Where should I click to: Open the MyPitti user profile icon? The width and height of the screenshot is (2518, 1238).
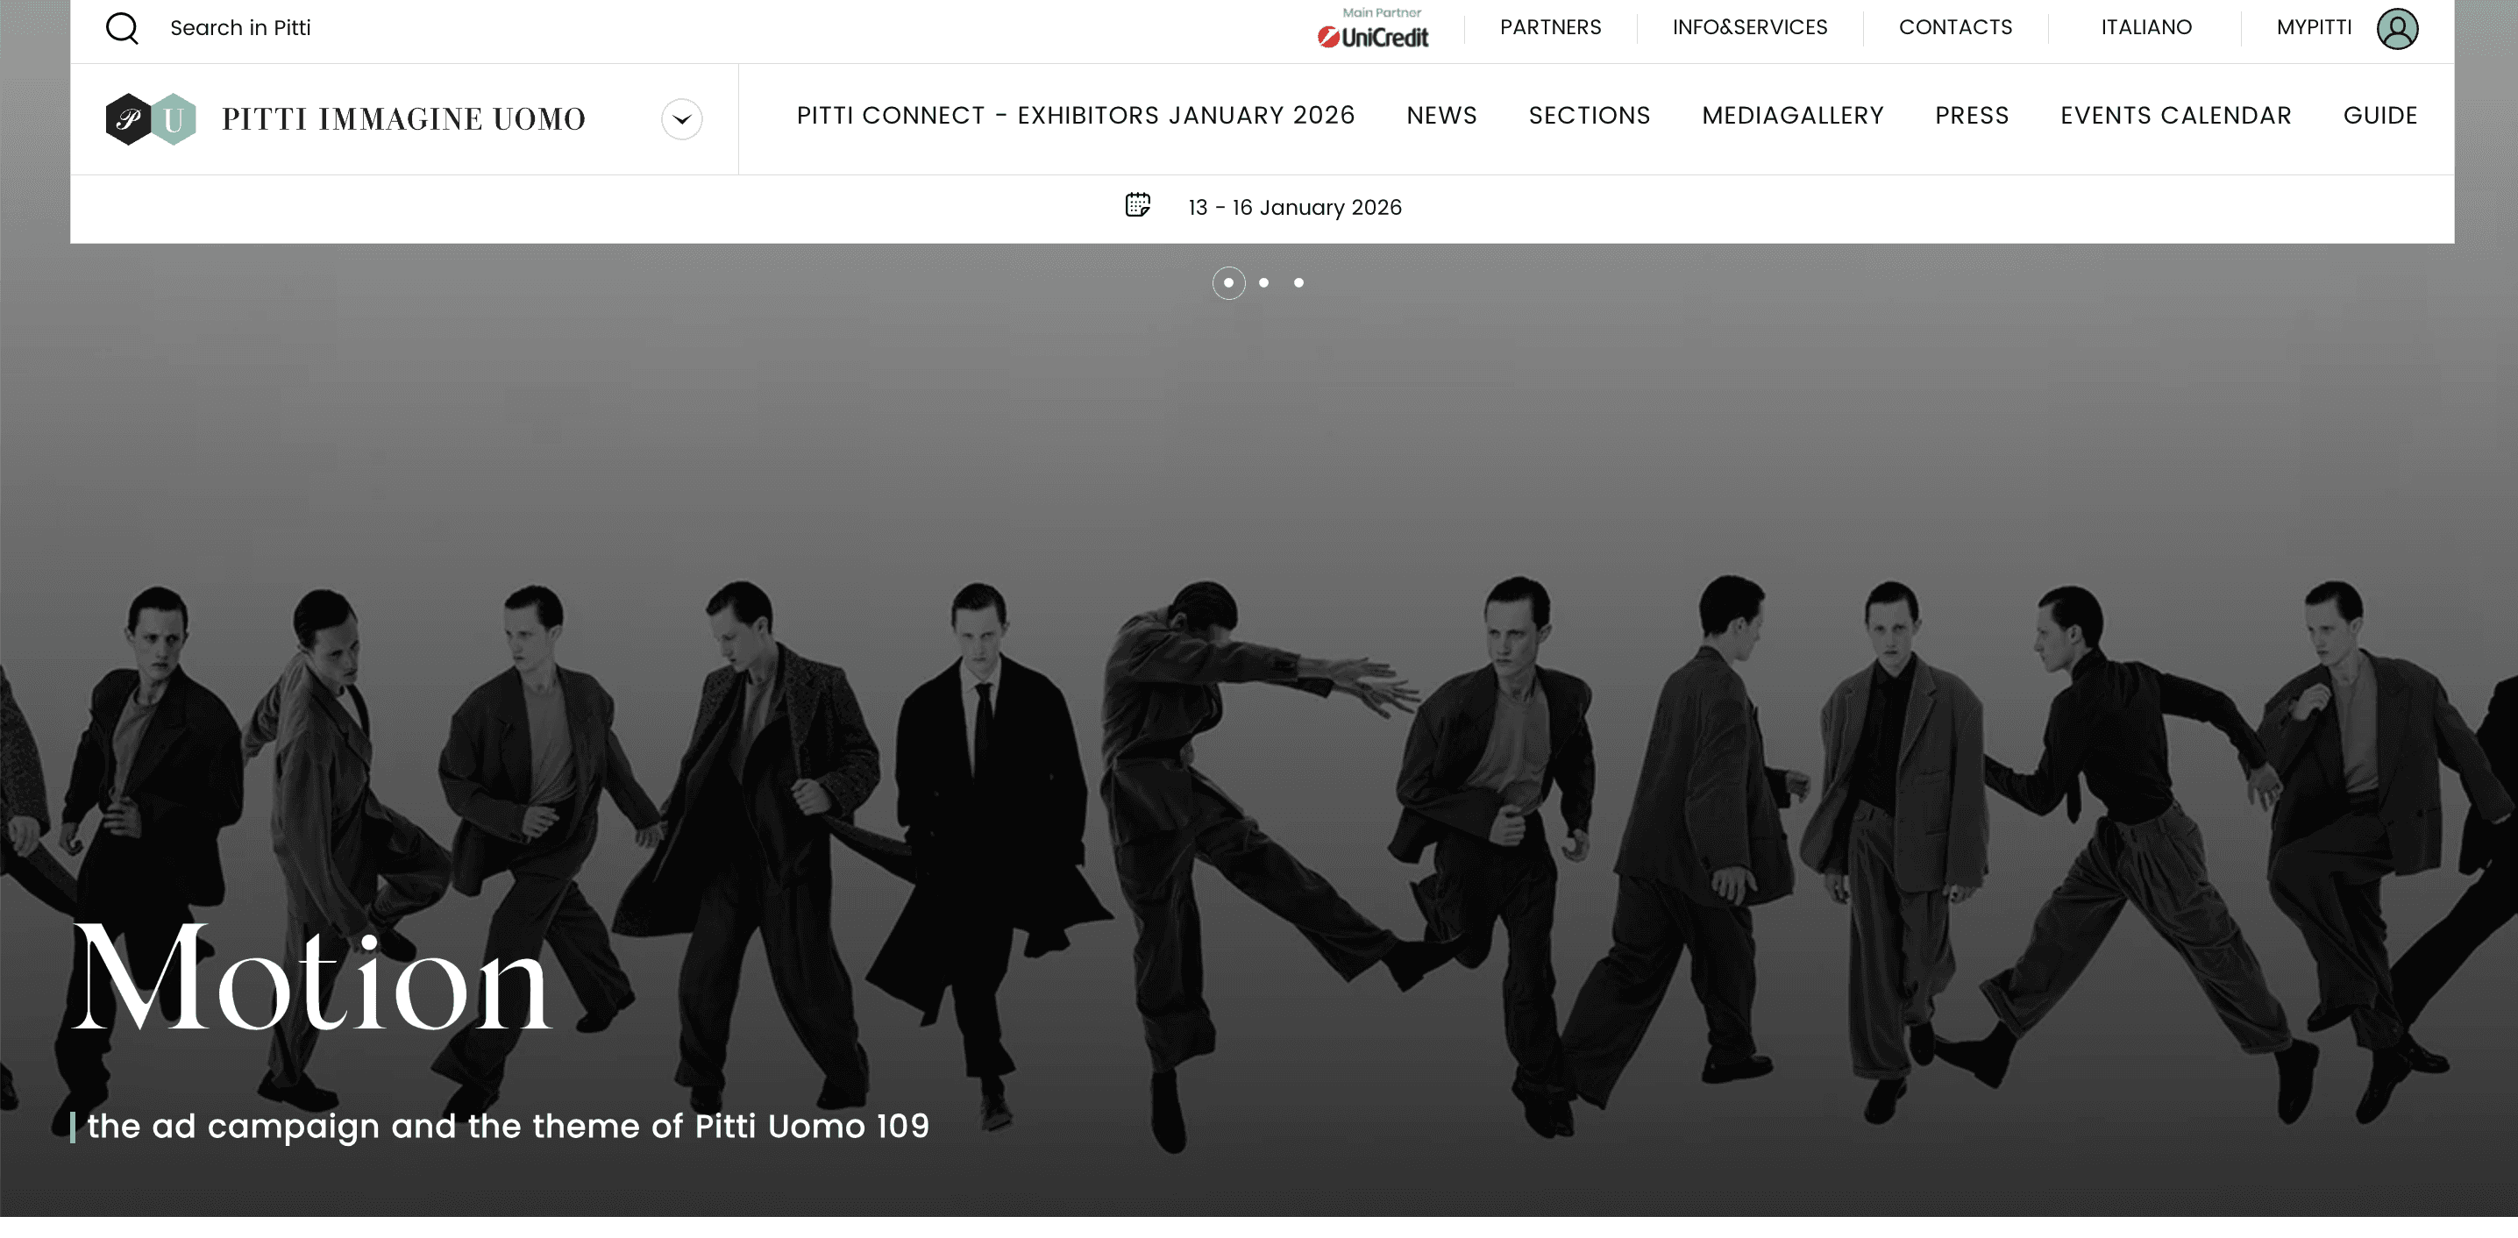pyautogui.click(x=2397, y=28)
